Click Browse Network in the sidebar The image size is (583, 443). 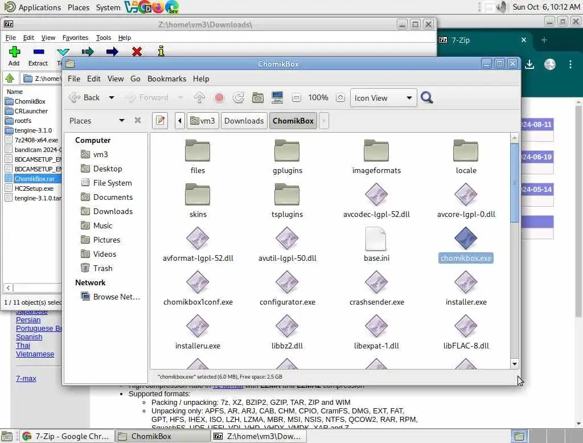(116, 297)
